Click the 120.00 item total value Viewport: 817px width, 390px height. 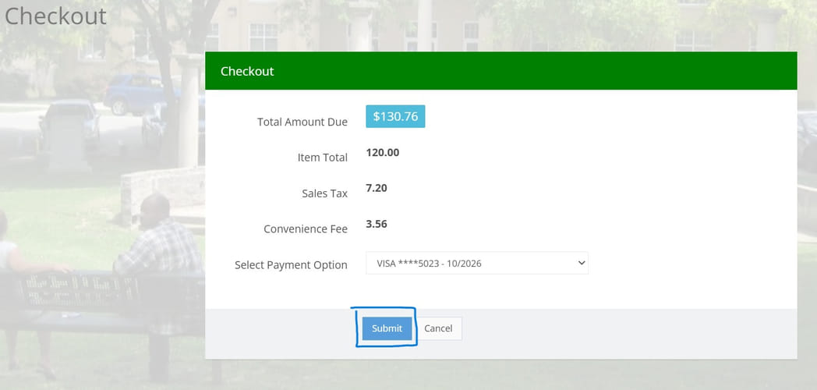(382, 153)
